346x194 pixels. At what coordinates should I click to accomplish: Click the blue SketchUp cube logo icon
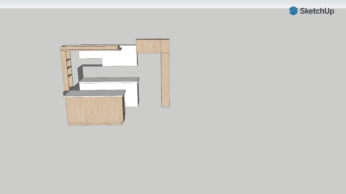pyautogui.click(x=293, y=11)
